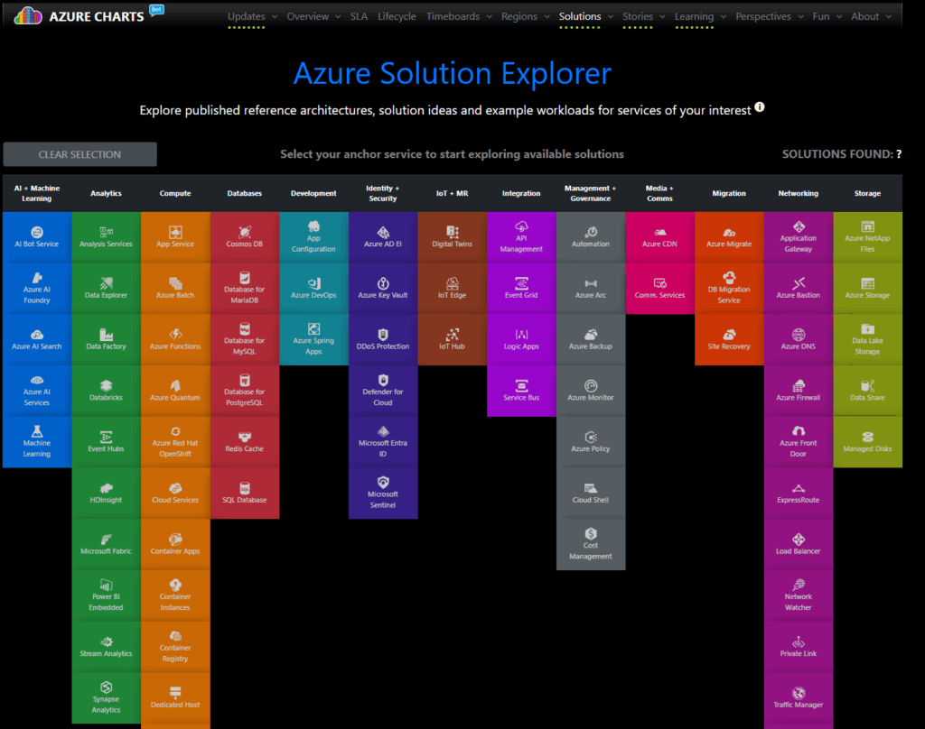The height and width of the screenshot is (729, 925).
Task: Pick the SQL Database tile
Action: (244, 494)
